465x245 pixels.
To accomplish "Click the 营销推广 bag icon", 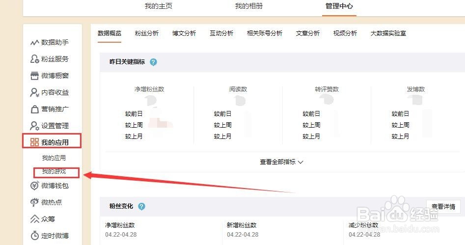I will click(x=34, y=109).
